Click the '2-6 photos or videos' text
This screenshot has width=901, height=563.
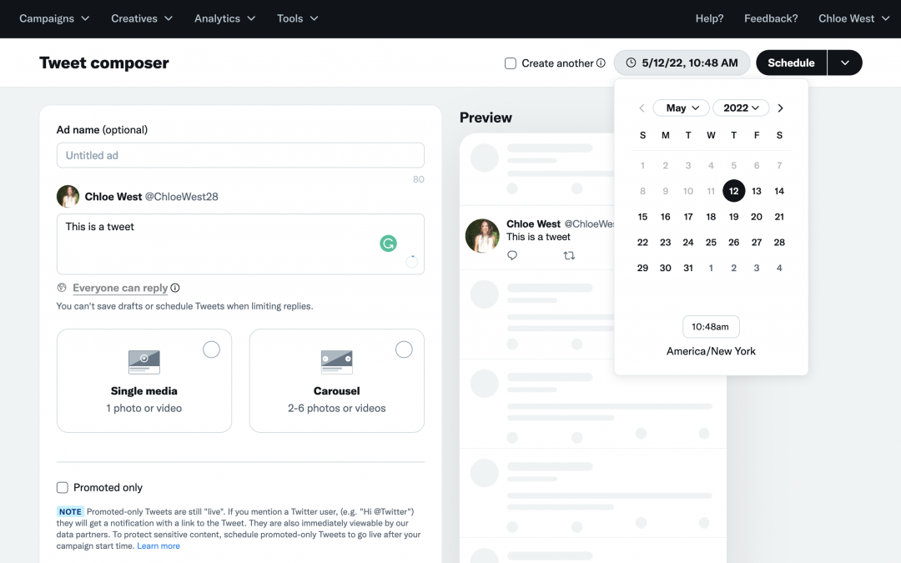(337, 408)
